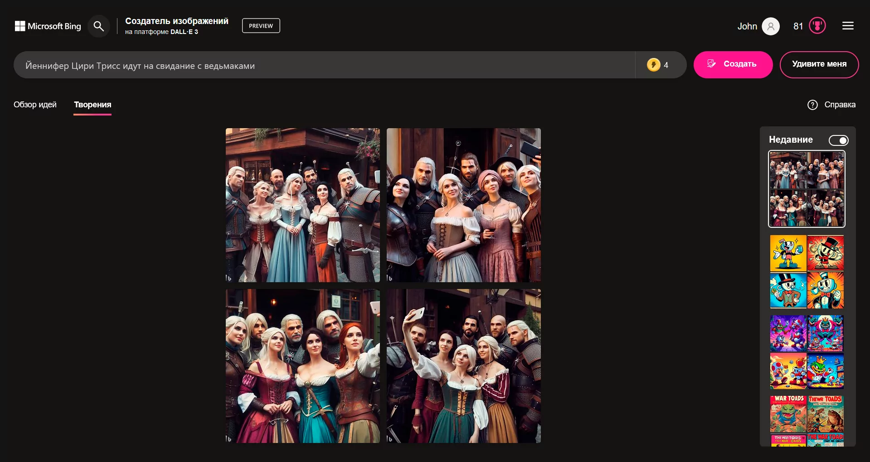Select recent War Toads thumbnail set

point(807,421)
